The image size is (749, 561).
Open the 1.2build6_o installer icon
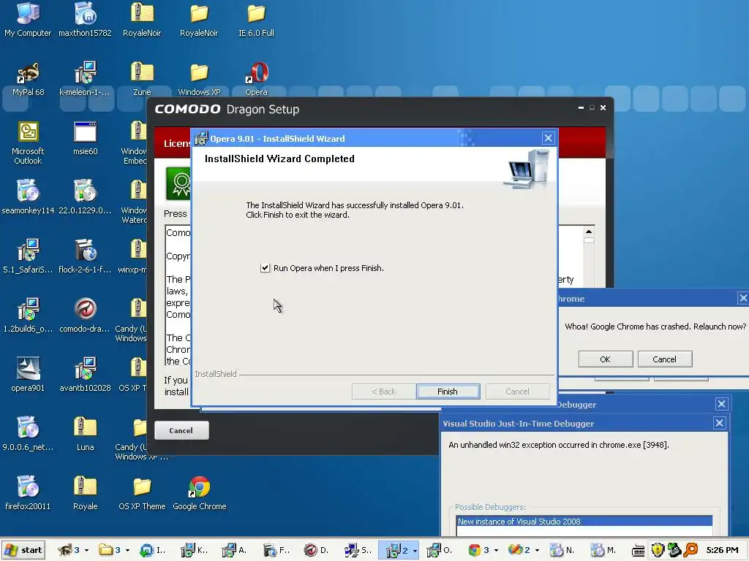point(28,315)
